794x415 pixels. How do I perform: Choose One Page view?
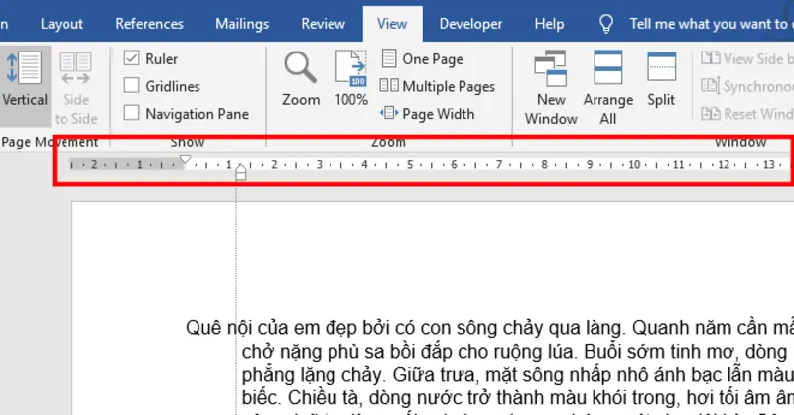[423, 59]
